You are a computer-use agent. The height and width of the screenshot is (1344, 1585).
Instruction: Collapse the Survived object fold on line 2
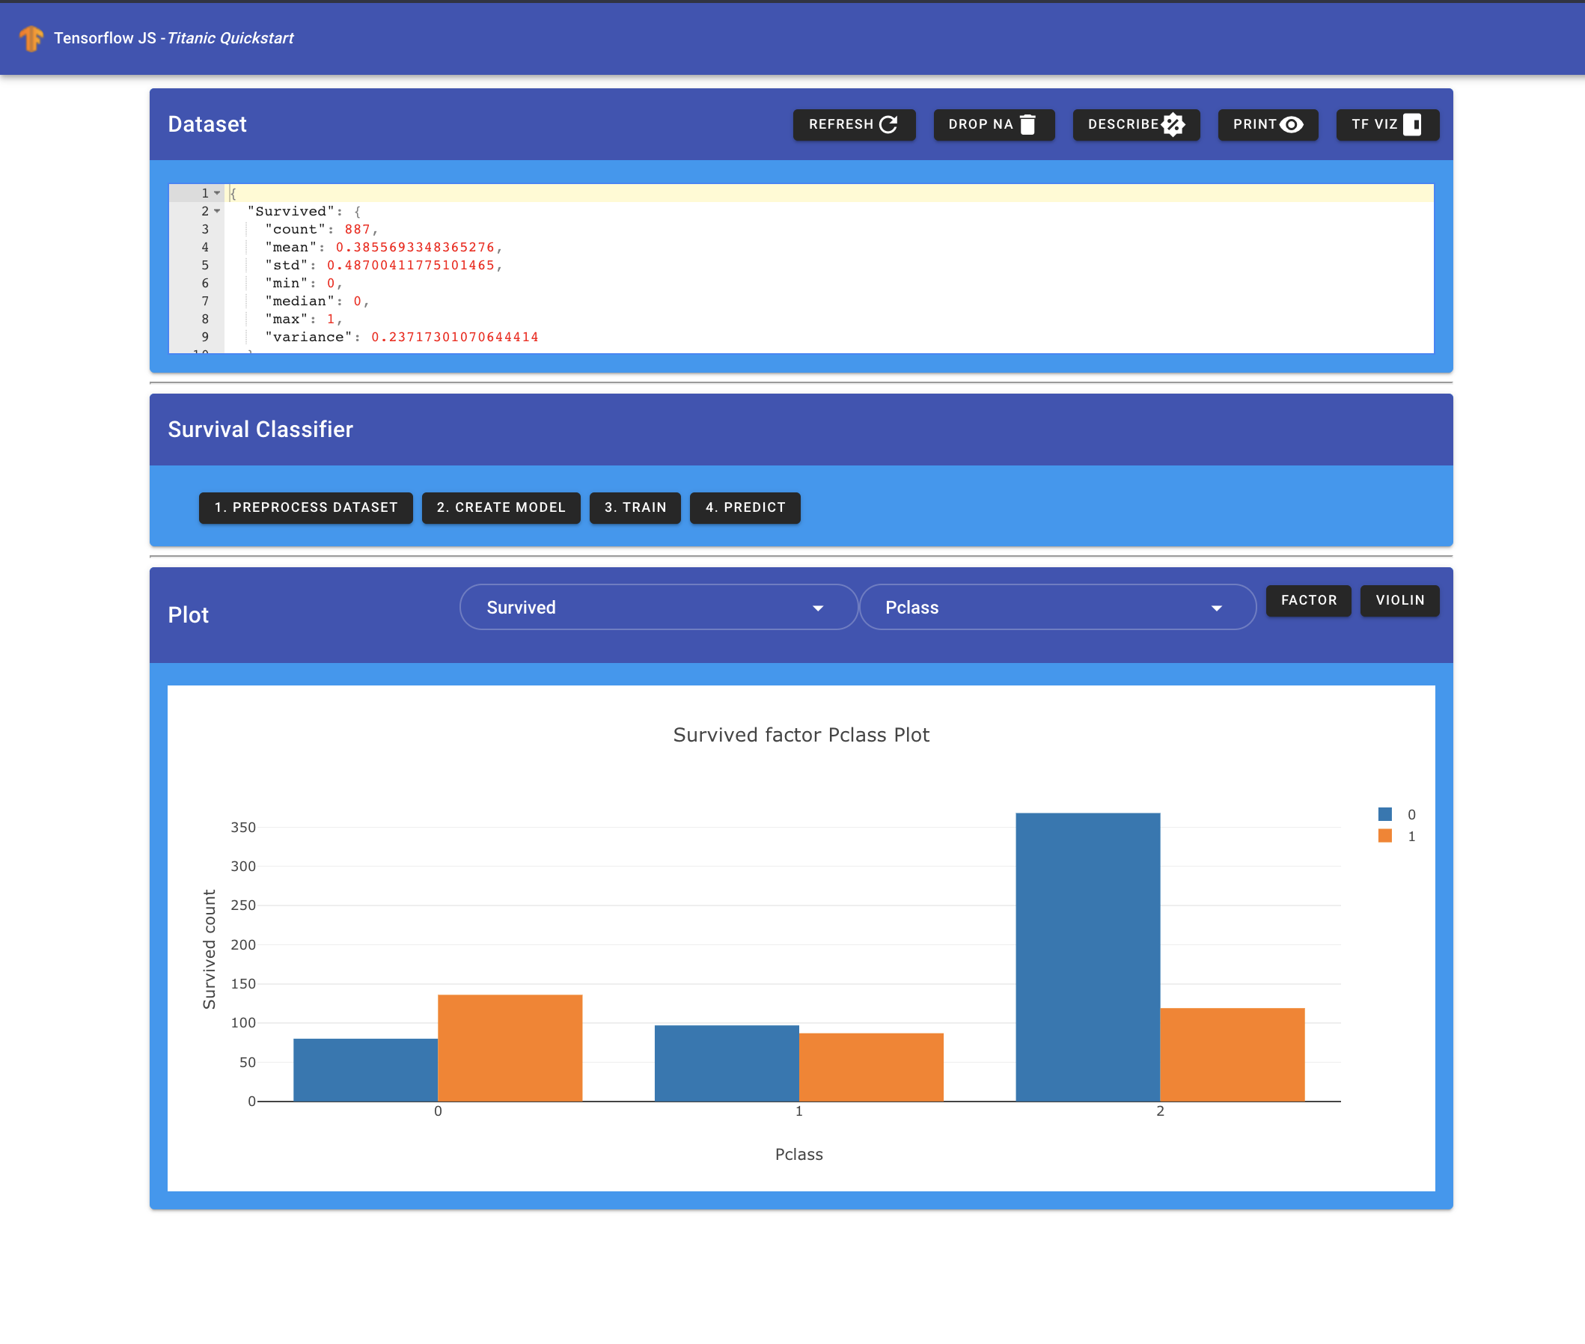pos(217,211)
